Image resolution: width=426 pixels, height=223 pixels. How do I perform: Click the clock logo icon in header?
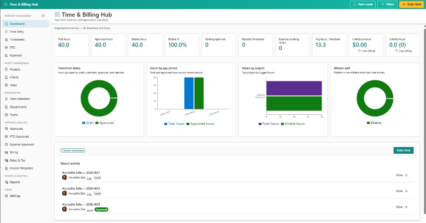click(6, 4)
